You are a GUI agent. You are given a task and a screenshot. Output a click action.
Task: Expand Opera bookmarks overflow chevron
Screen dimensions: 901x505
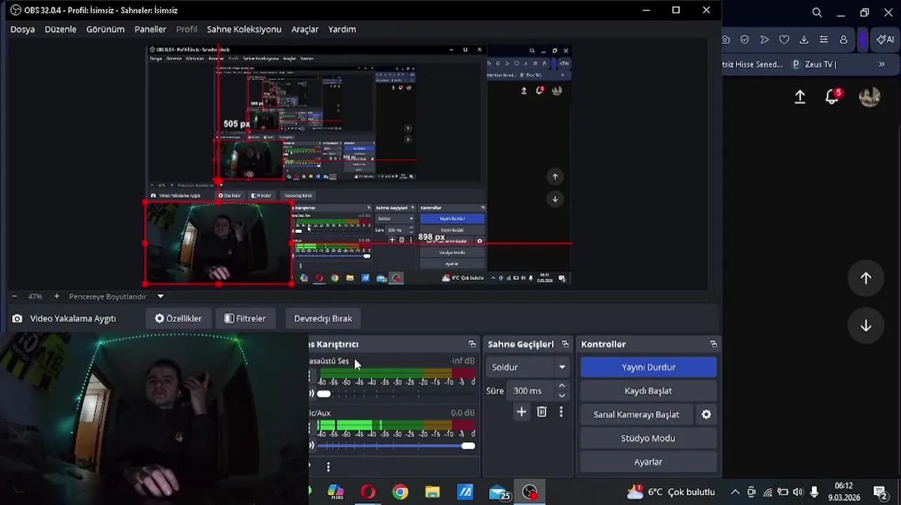pos(881,64)
